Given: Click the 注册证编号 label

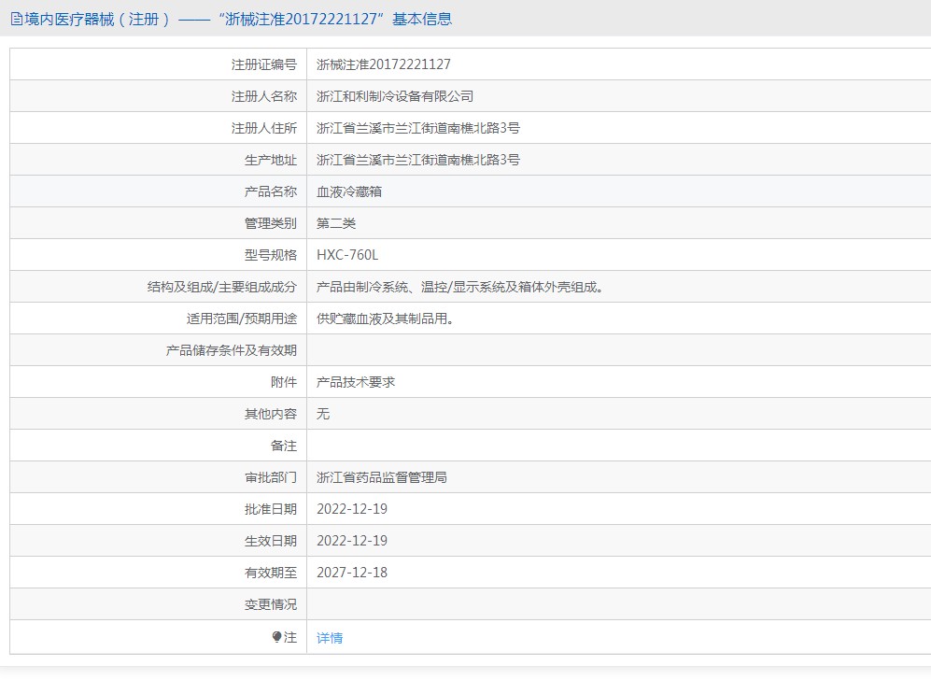Looking at the screenshot, I should [264, 64].
